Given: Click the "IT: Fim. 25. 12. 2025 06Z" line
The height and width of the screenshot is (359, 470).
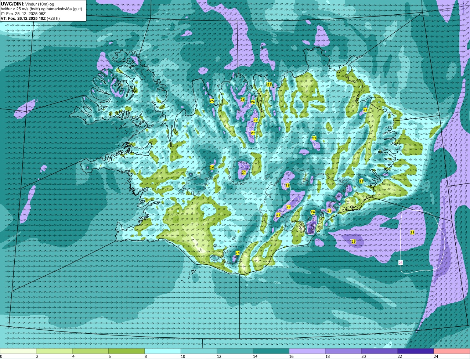Looking at the screenshot, I should point(22,13).
